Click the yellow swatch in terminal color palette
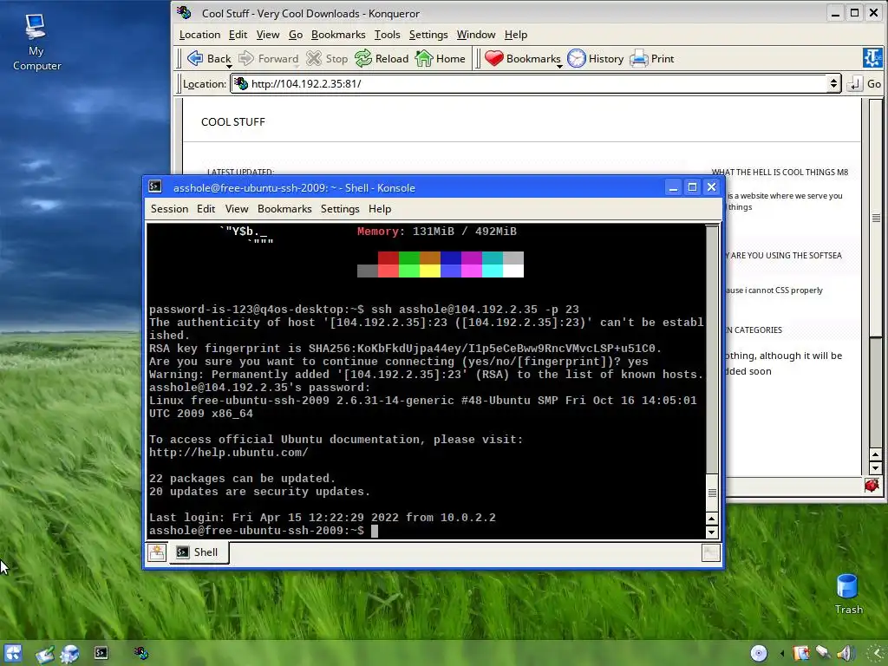888x666 pixels. tap(430, 271)
